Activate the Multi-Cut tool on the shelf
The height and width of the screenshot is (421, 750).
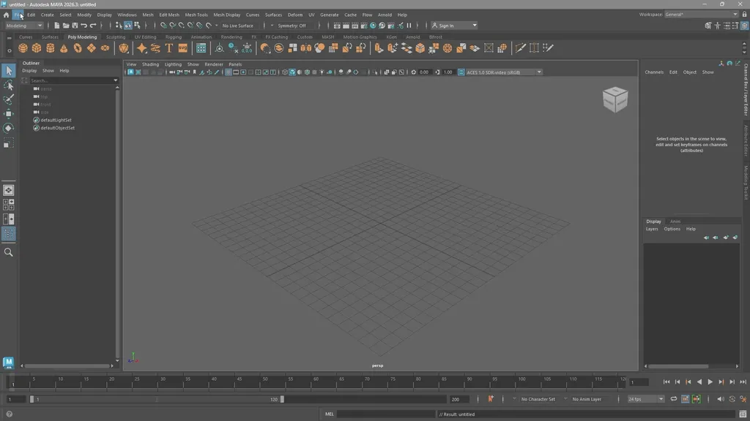[x=521, y=48]
